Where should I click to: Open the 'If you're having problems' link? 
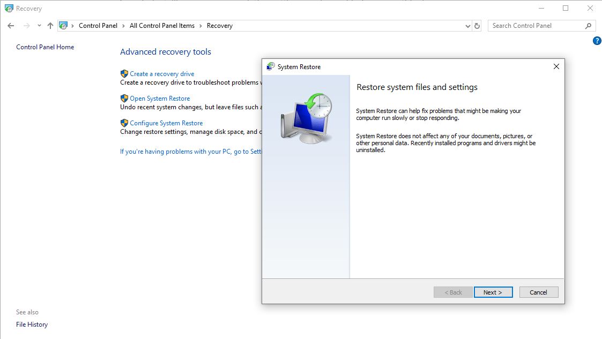point(191,152)
